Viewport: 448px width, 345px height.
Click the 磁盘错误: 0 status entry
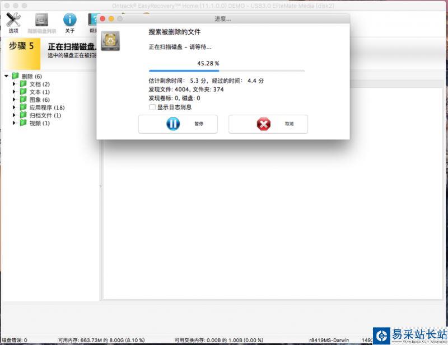tap(15, 340)
